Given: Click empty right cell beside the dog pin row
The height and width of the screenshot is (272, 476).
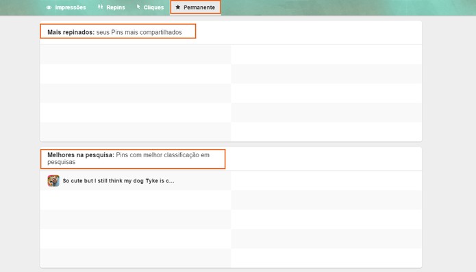Looking at the screenshot, I should click(326, 181).
